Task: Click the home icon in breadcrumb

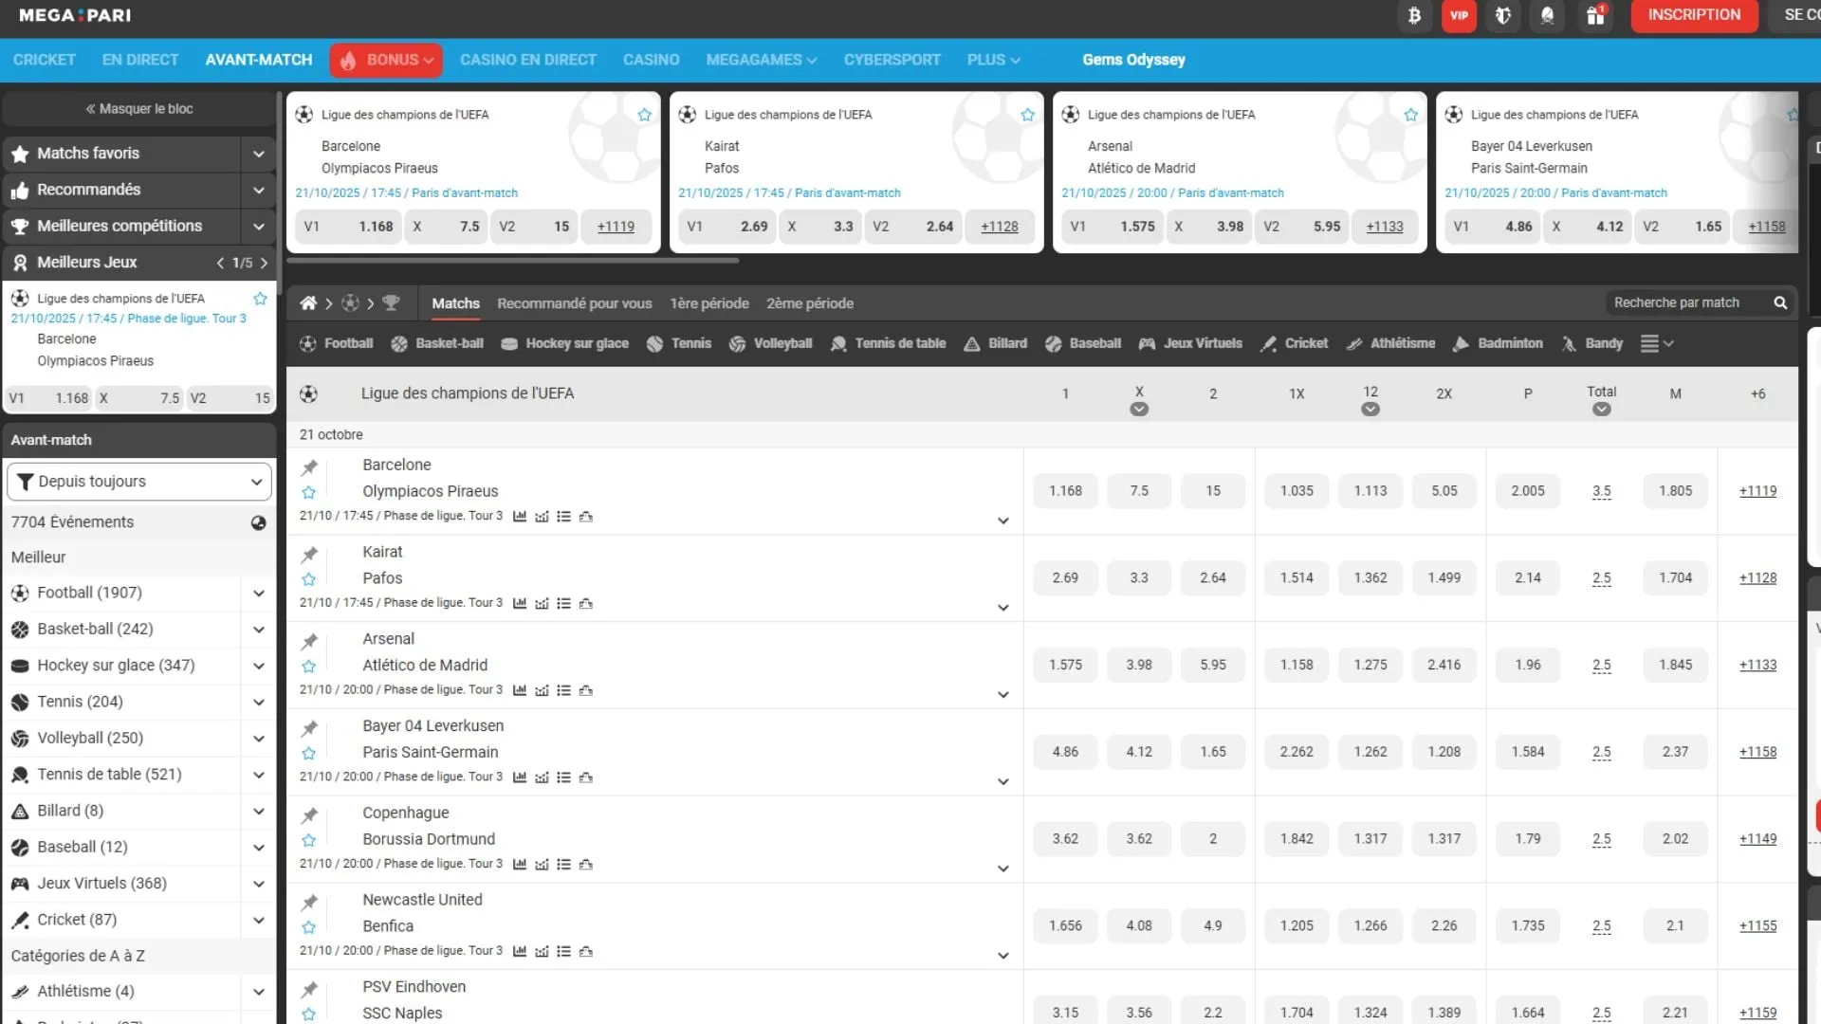Action: [x=308, y=303]
